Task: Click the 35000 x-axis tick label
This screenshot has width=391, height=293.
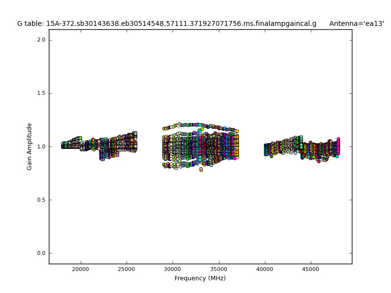Action: pyautogui.click(x=218, y=269)
